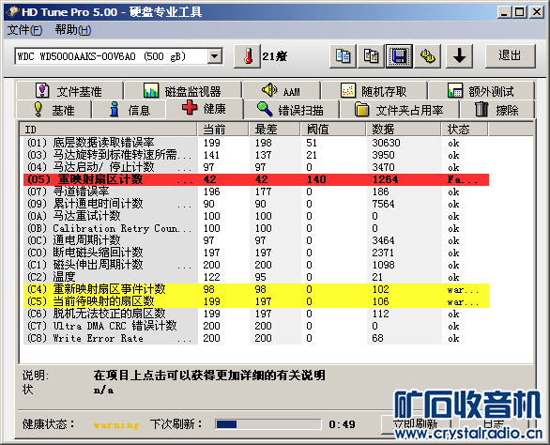Open the 文件(F) menu
550x445 pixels.
[x=24, y=30]
